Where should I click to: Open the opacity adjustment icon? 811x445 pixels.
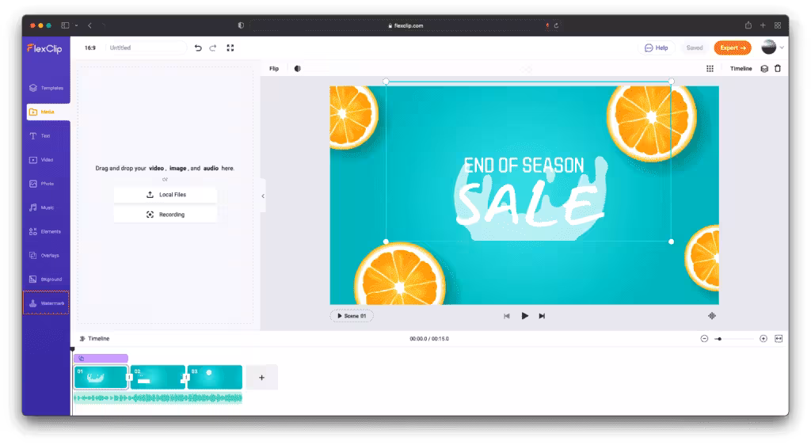(298, 68)
